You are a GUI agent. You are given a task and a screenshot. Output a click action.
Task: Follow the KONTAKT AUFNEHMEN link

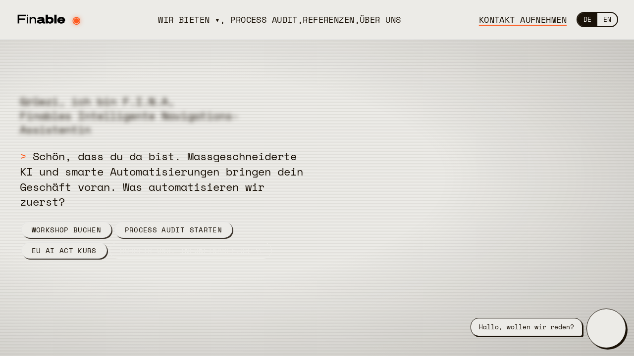[x=523, y=20]
